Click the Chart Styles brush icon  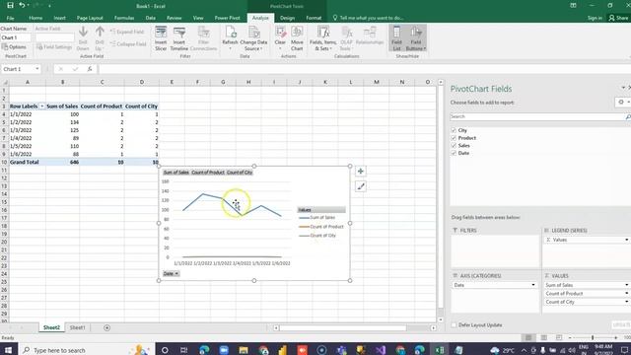pos(361,186)
